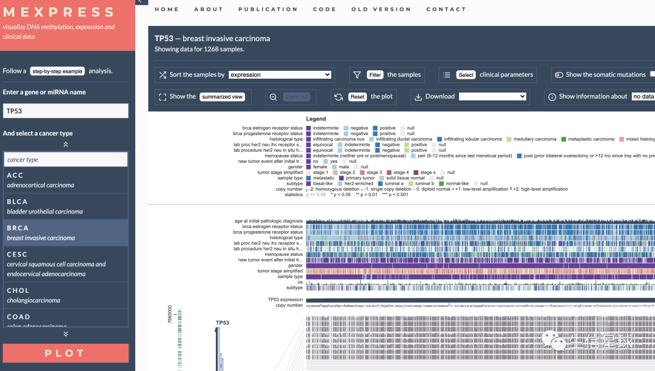655x371 pixels.
Task: Select CESC cervical squamous cell carcinoma
Action: [x=65, y=264]
